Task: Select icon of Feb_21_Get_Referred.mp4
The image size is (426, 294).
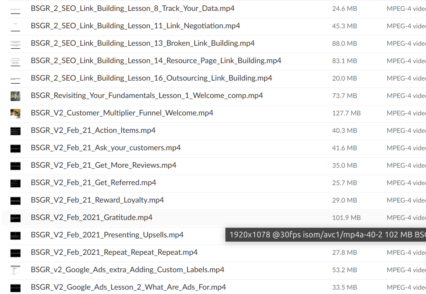Action: tap(15, 183)
